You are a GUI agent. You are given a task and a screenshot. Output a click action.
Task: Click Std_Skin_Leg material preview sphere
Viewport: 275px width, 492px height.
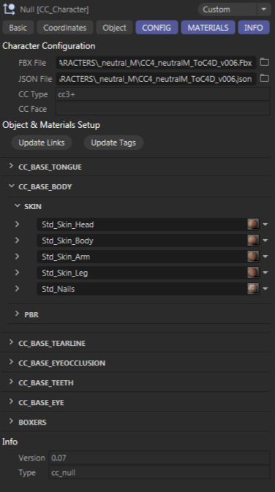253,273
